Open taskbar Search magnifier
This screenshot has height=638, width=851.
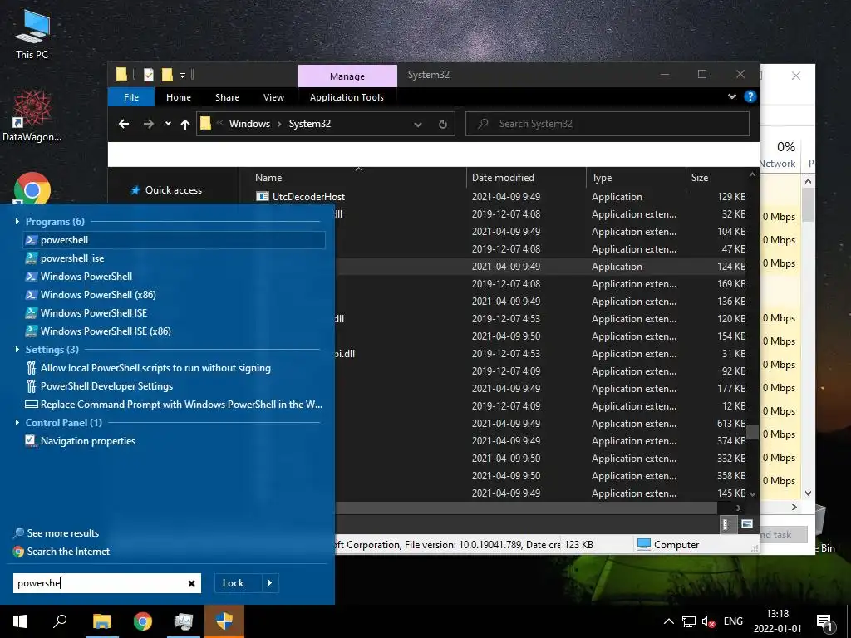pyautogui.click(x=60, y=621)
